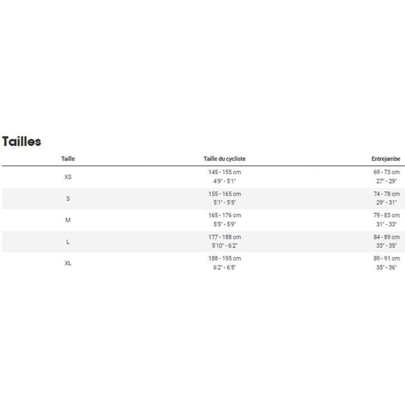
Task: Click the 79 - 83 cm inseam value
Action: coord(386,215)
